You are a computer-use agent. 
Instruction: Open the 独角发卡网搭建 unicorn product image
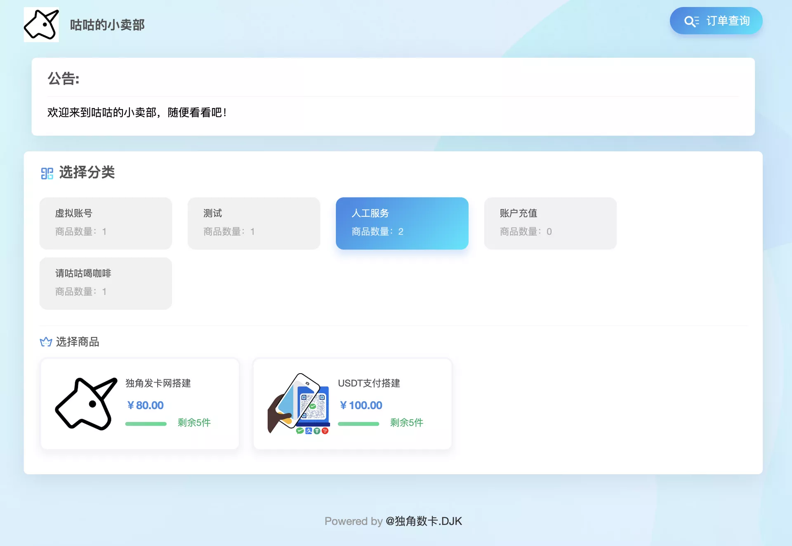point(86,404)
